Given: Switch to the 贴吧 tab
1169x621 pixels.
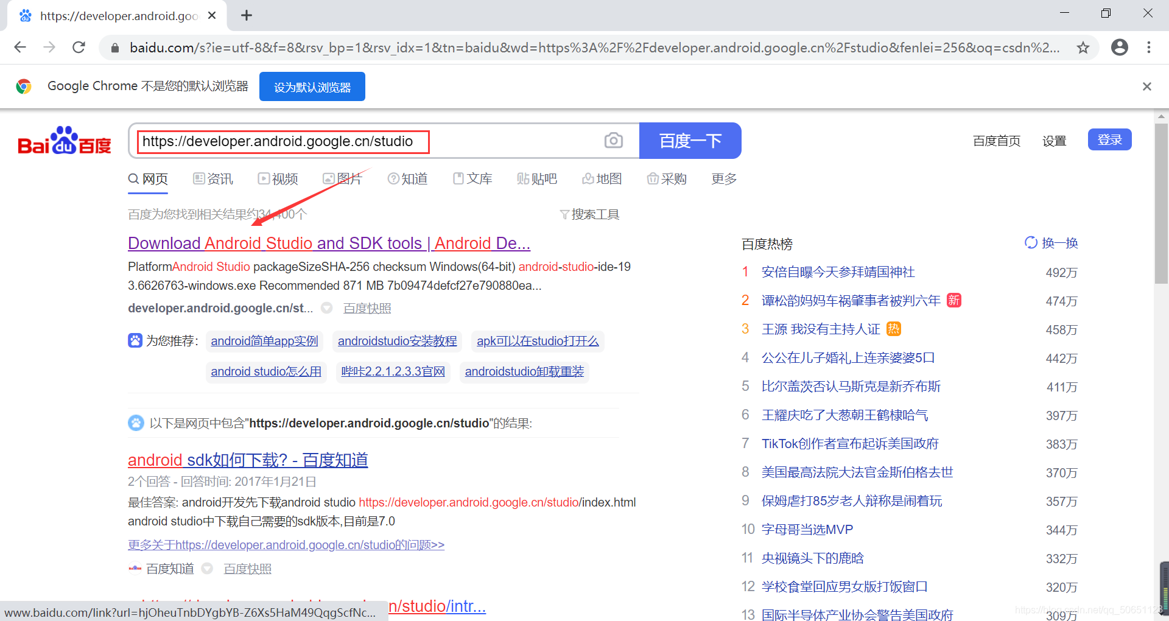Looking at the screenshot, I should coord(537,179).
